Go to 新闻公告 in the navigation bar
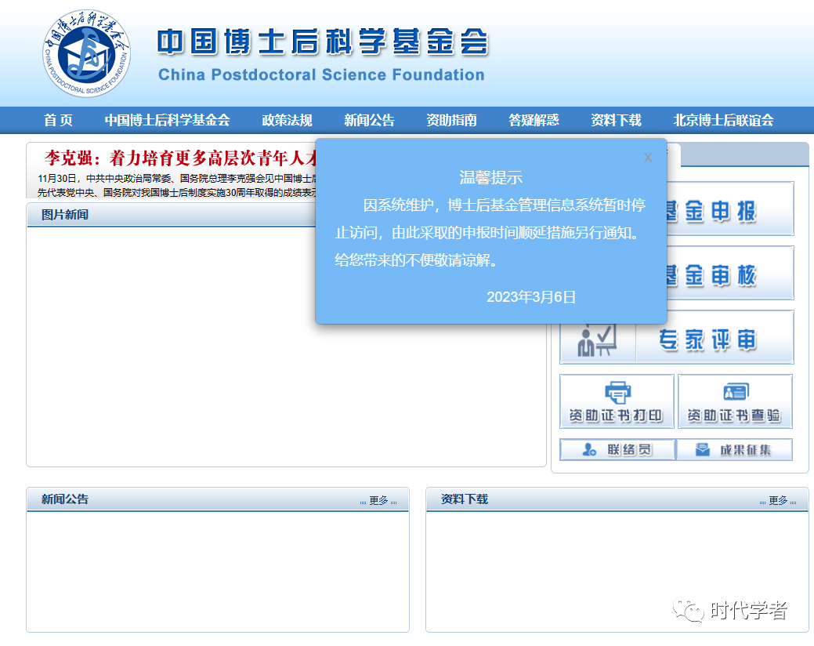This screenshot has width=814, height=646. pos(369,121)
